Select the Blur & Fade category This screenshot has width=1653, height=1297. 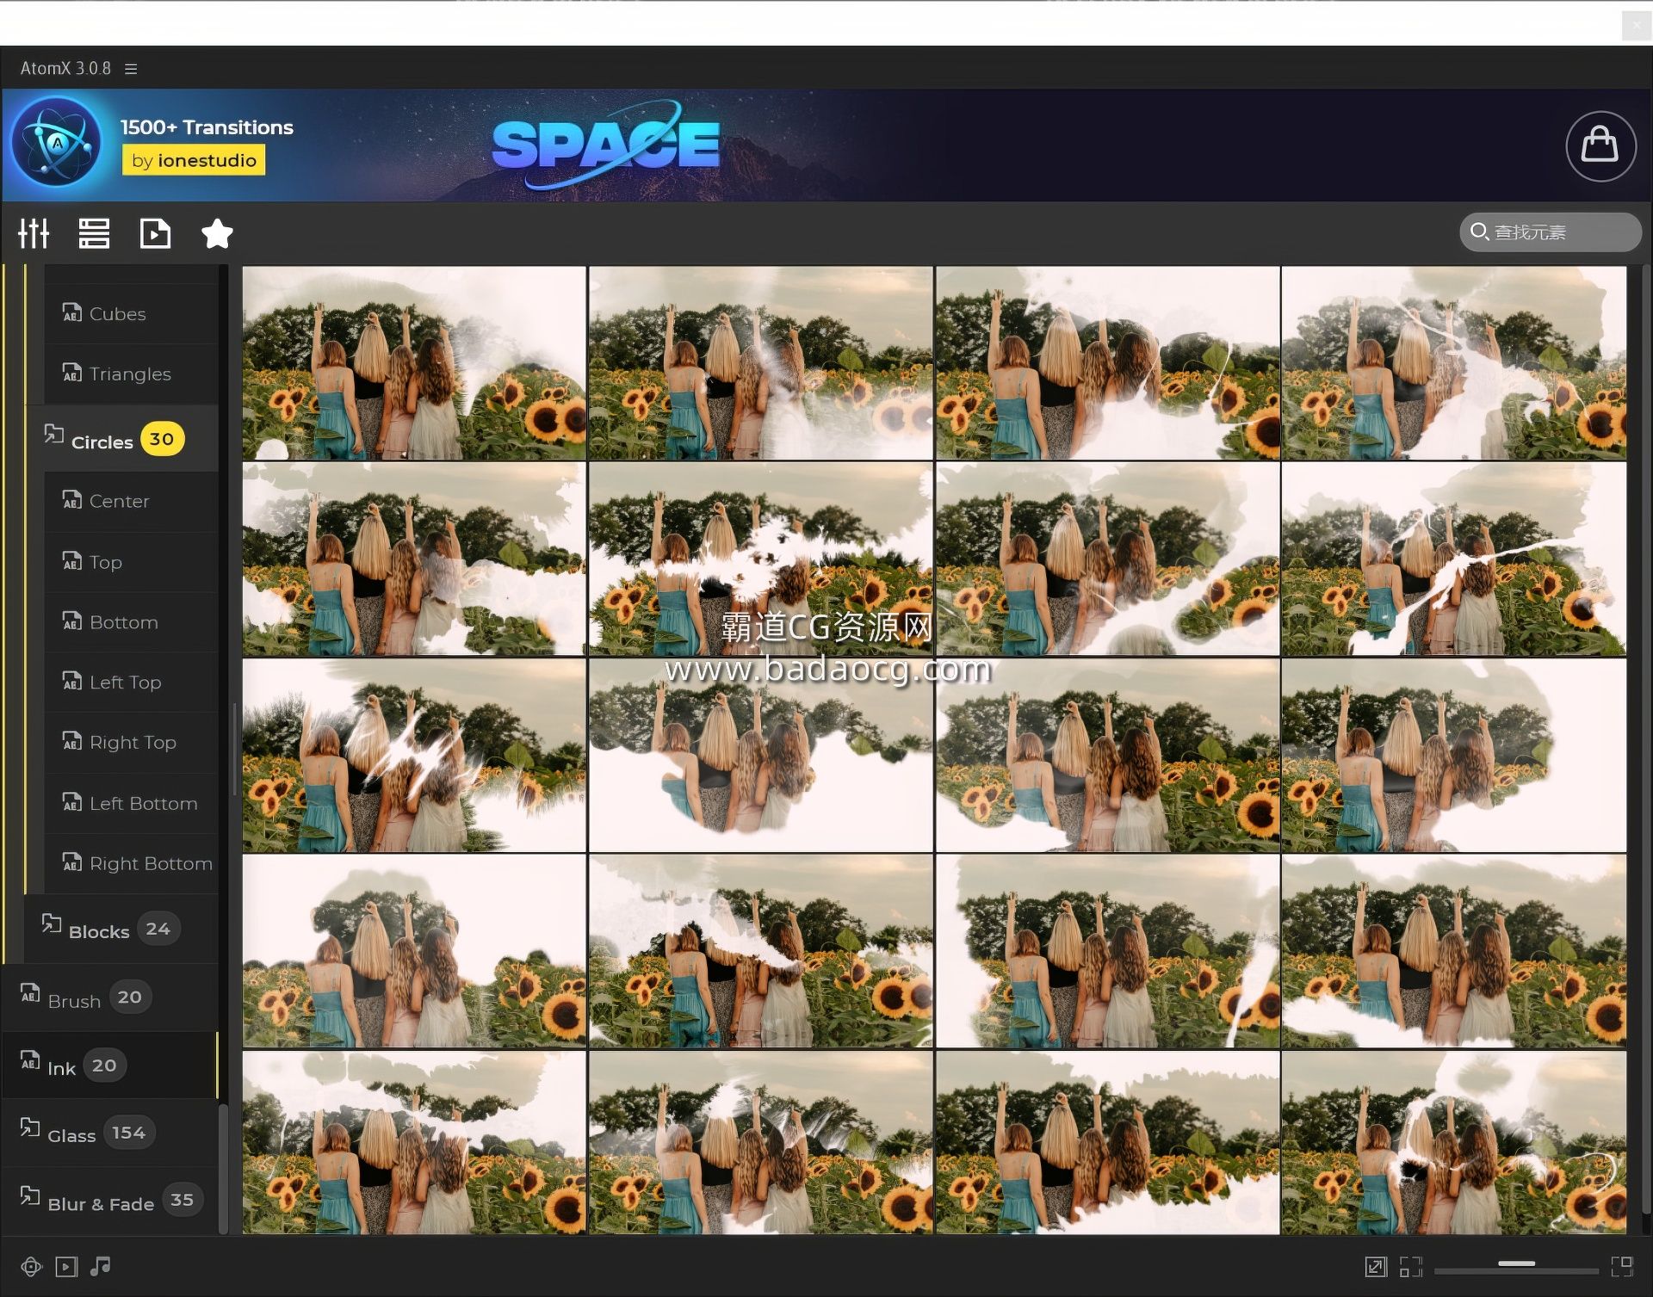[x=110, y=1201]
